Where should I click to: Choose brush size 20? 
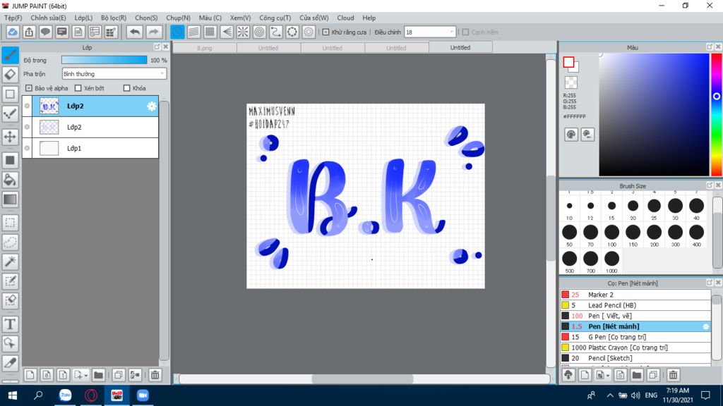(x=633, y=209)
